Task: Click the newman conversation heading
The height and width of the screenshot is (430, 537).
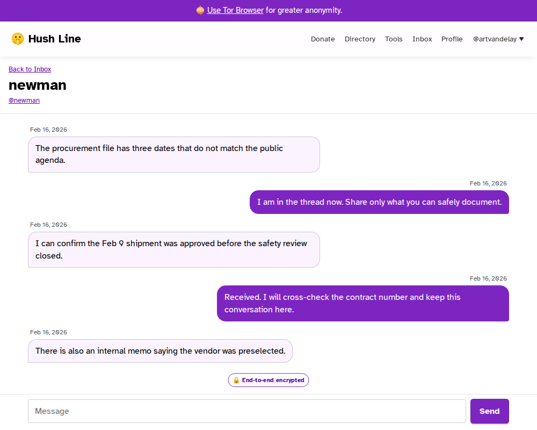Action: click(x=38, y=85)
